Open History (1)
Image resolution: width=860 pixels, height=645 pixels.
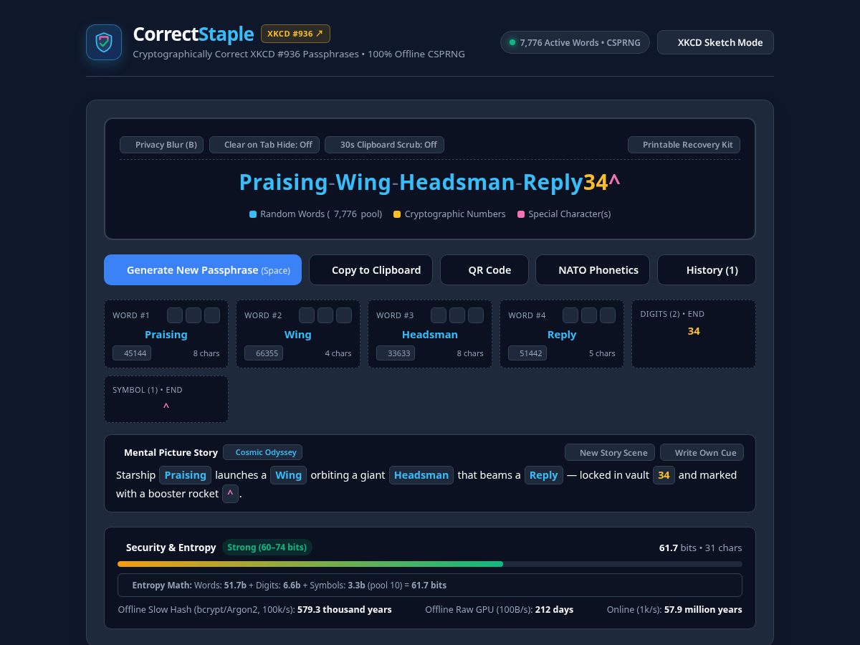[707, 270]
